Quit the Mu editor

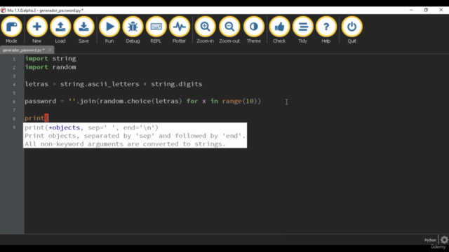pos(351,29)
